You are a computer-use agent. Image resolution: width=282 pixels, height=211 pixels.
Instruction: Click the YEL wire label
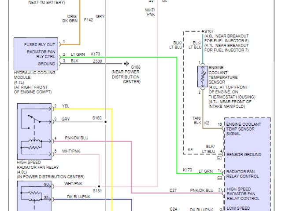point(66,106)
